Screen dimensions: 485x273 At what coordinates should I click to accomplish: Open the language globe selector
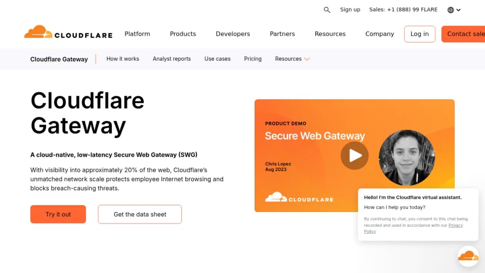(x=454, y=10)
